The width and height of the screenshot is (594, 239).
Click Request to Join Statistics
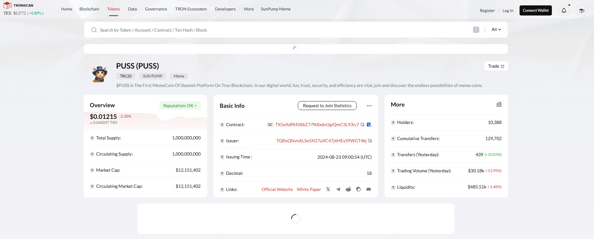pyautogui.click(x=327, y=106)
